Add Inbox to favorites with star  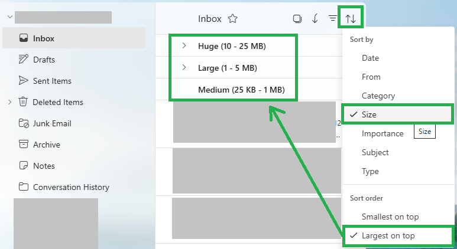pyautogui.click(x=232, y=19)
